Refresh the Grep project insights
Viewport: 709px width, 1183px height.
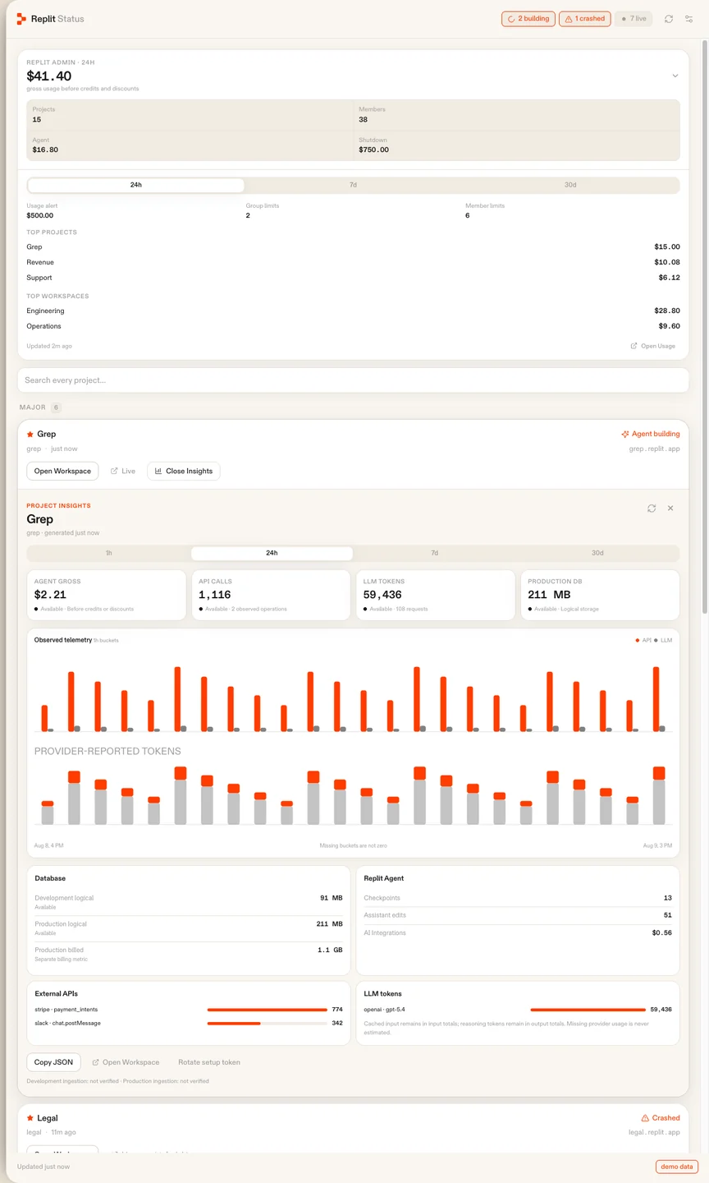click(x=652, y=509)
